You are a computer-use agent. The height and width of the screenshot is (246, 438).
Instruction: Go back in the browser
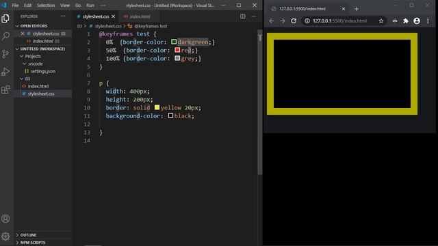click(x=272, y=21)
